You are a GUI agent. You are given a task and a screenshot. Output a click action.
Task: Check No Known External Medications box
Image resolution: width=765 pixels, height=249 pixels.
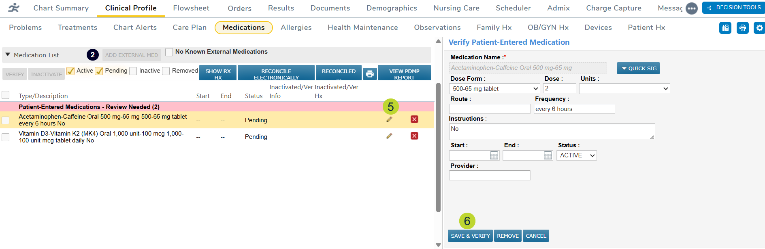(x=169, y=52)
